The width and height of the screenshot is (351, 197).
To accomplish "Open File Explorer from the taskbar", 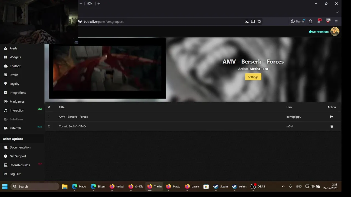I will point(65,187).
